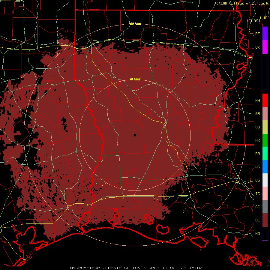Click the light pink IC legend swatch
Image resolution: width=270 pixels, height=270 pixels.
[265, 193]
